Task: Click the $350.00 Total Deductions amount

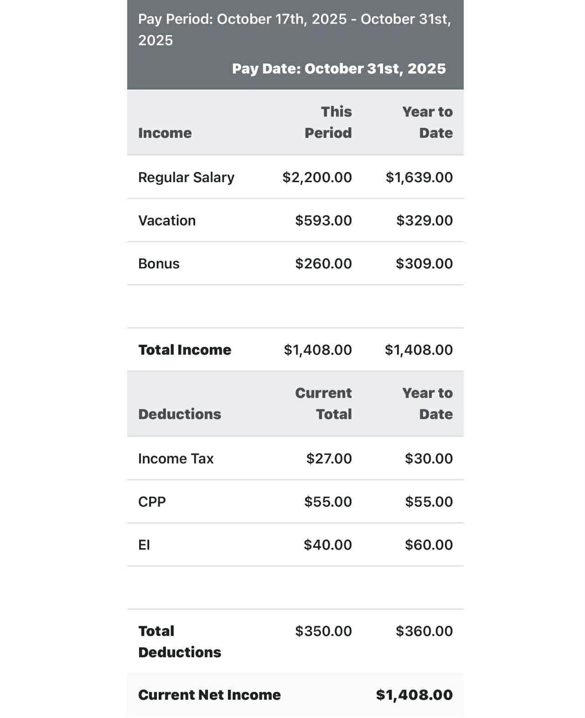Action: (x=323, y=631)
